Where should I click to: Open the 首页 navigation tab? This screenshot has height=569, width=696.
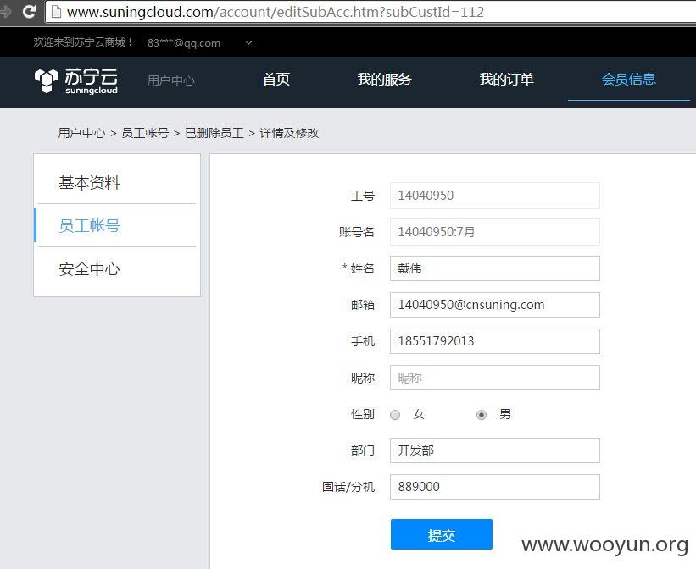[x=276, y=80]
